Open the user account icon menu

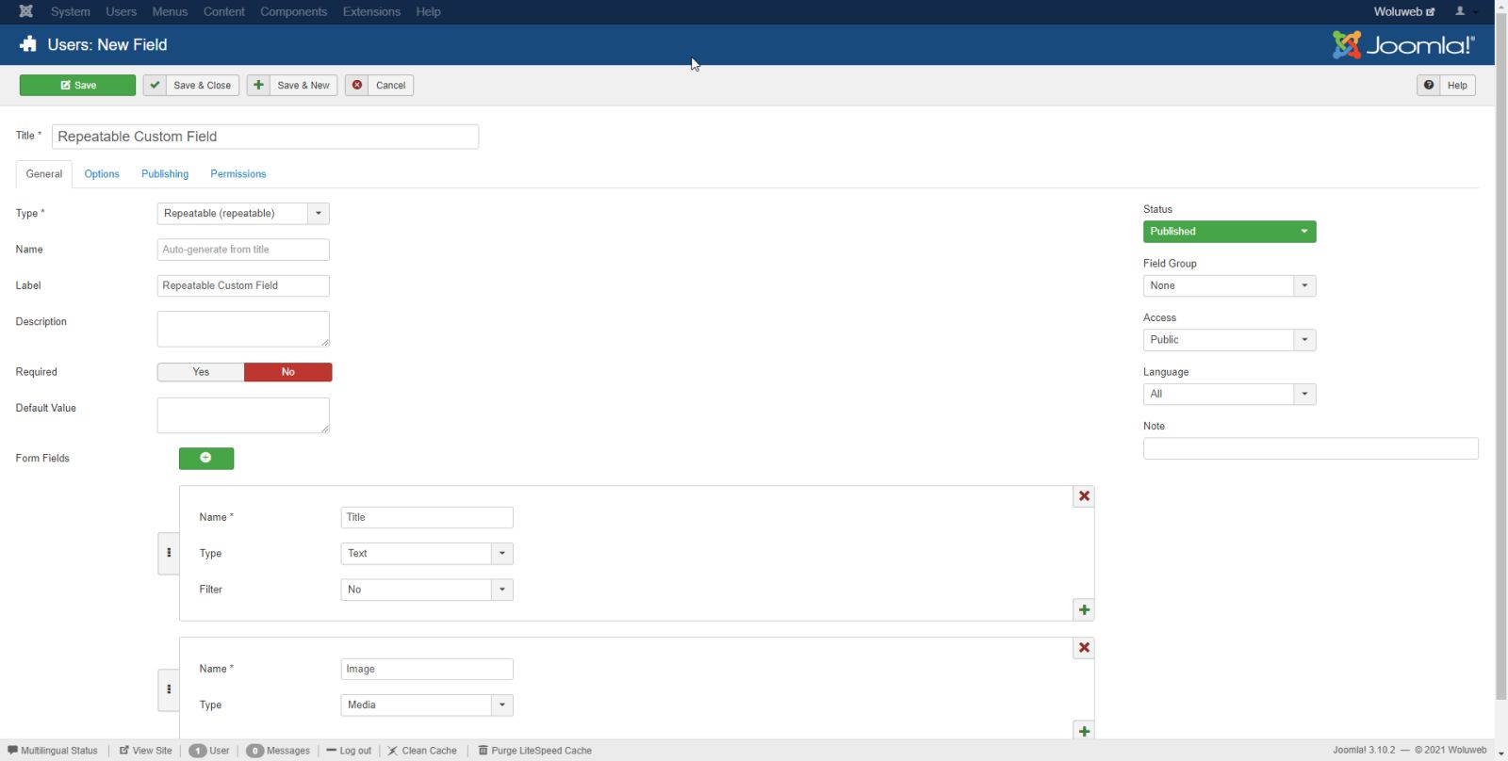click(x=1466, y=11)
